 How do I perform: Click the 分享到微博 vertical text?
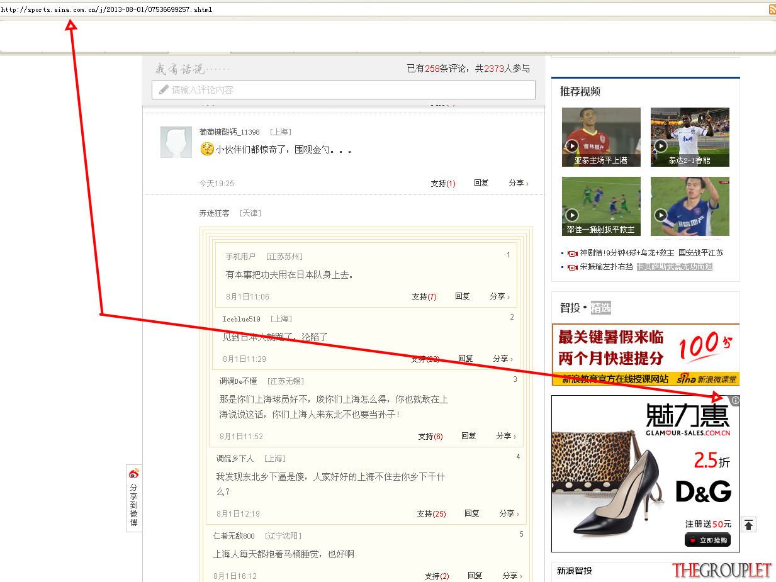133,505
